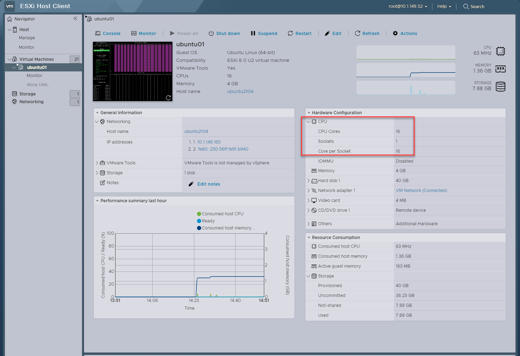Collapse the Hardware Configuration panel
This screenshot has height=356, width=520.
click(309, 113)
